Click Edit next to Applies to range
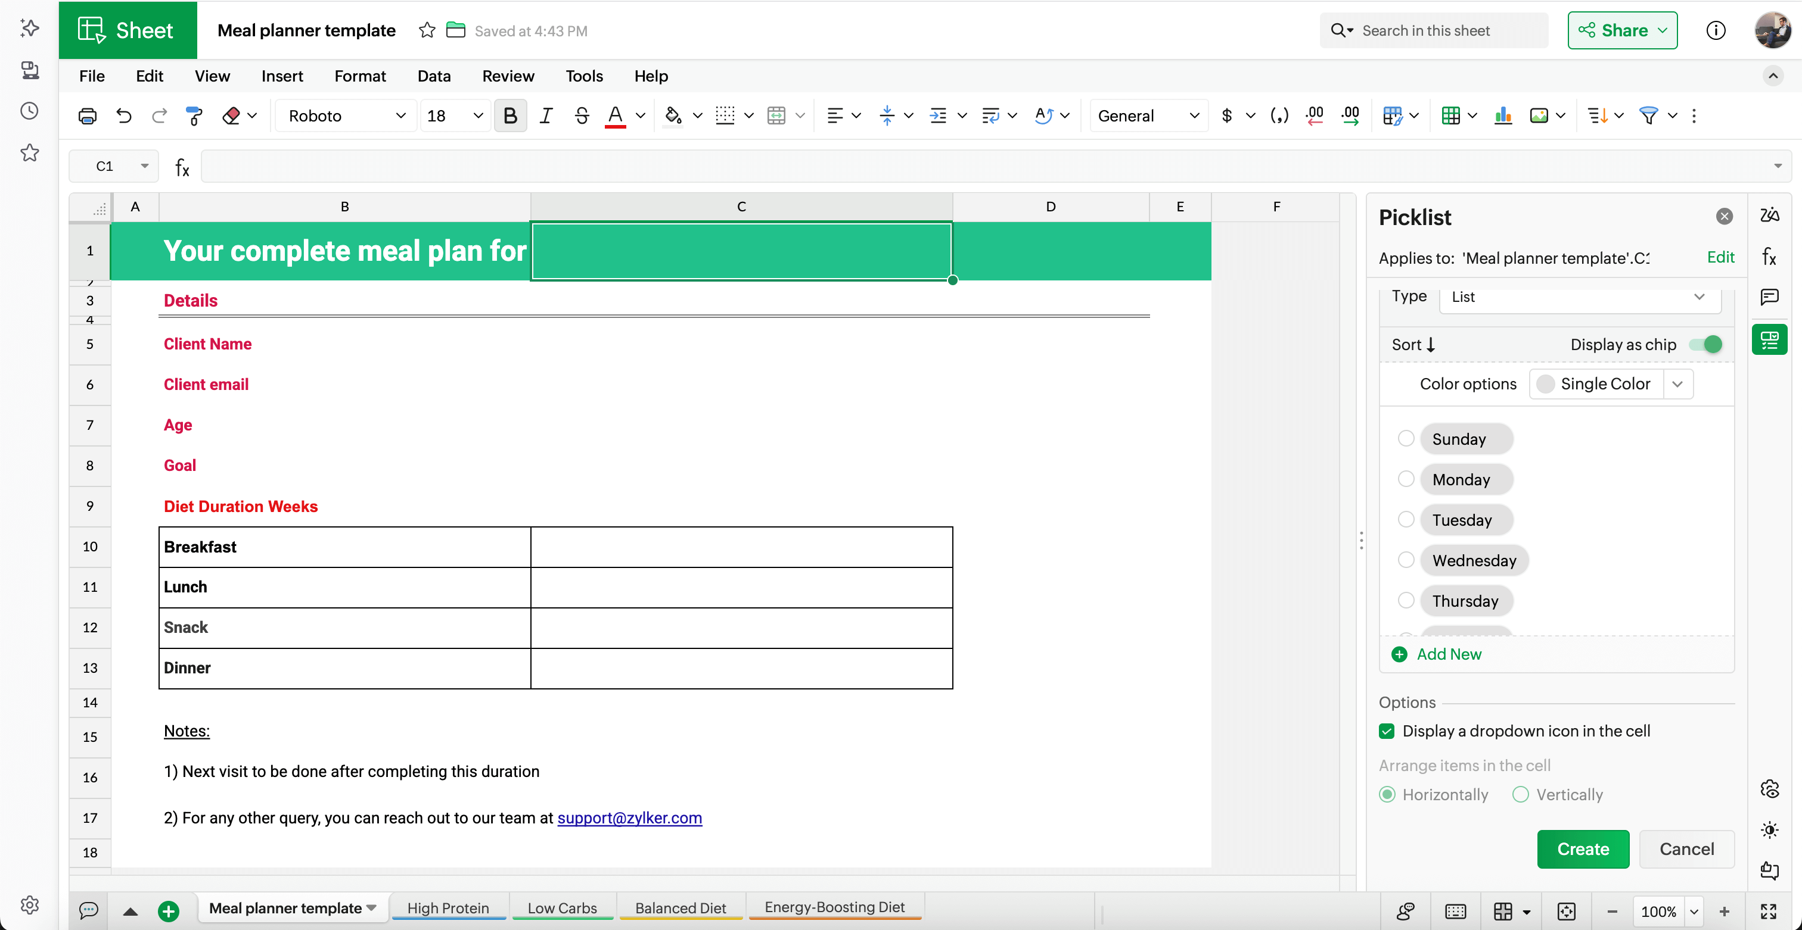Image resolution: width=1802 pixels, height=930 pixels. pos(1720,258)
